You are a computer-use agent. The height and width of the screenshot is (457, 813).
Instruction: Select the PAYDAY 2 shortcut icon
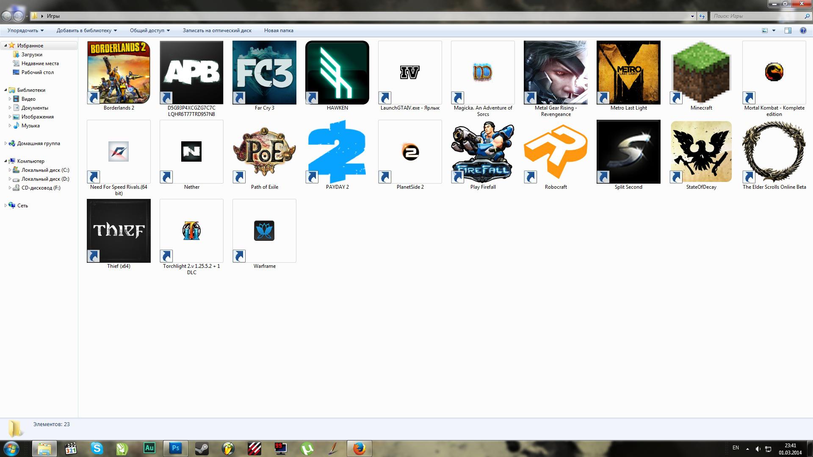(337, 151)
